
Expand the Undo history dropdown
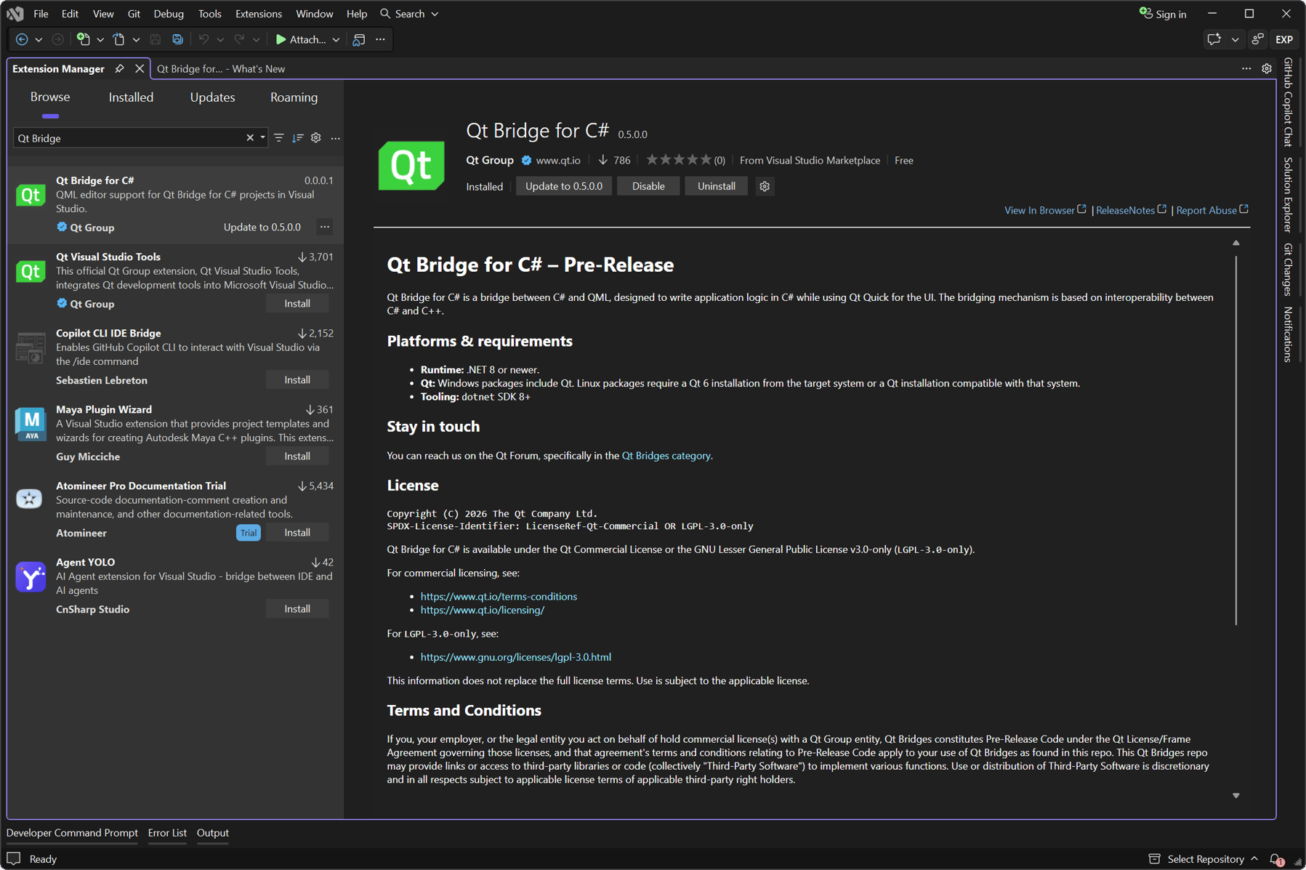(220, 40)
